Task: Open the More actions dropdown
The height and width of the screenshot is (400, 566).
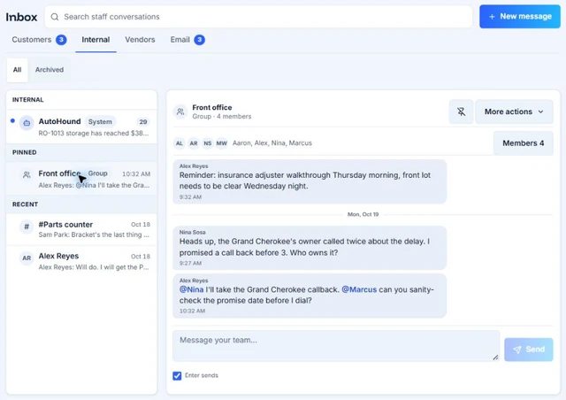Action: [514, 112]
